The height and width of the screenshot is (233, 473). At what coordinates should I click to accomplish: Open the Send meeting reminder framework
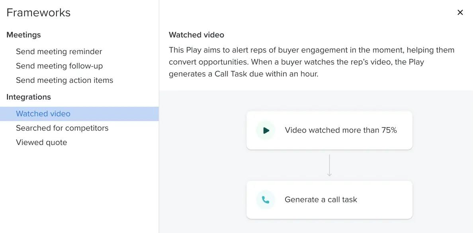click(x=59, y=52)
